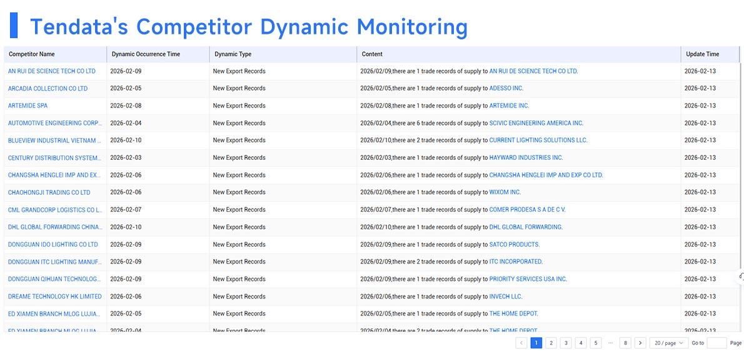Open competitor CHAOHONGJI TRADING CO LTD
The height and width of the screenshot is (351, 744).
(49, 192)
